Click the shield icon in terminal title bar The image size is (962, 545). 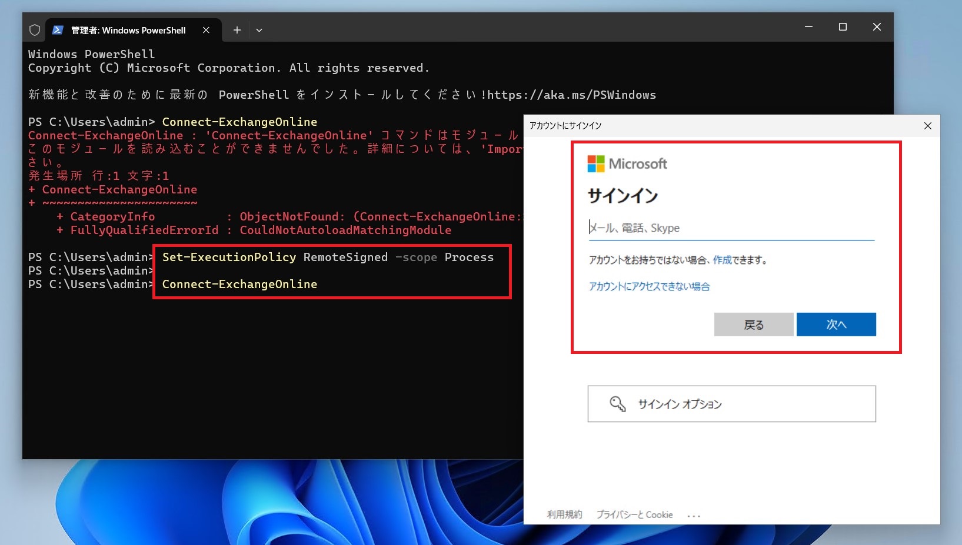click(35, 30)
